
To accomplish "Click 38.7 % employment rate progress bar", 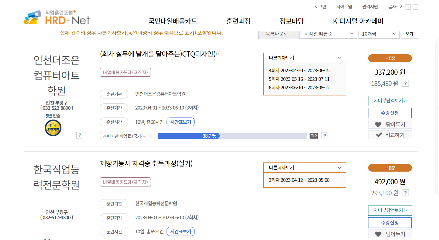I will (232, 136).
